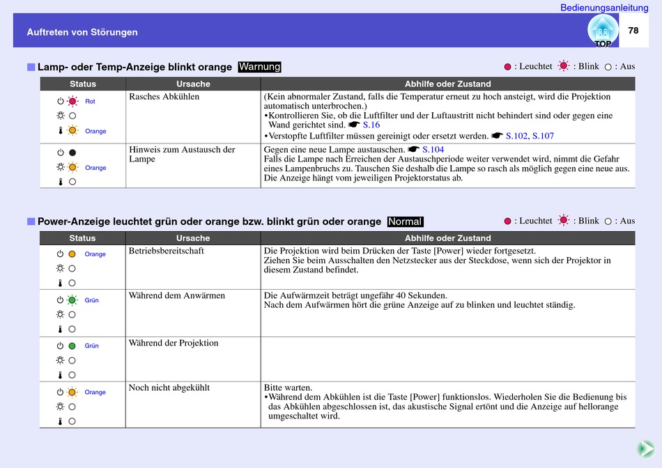Click thermometer symbol in Lampe-Austausch row
Viewport: 662px width, 468px height.
coord(61,182)
